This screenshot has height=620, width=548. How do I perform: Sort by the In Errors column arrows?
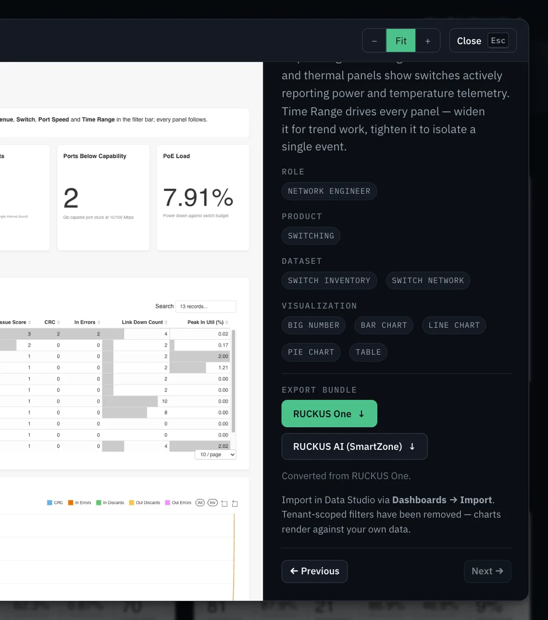(x=99, y=322)
